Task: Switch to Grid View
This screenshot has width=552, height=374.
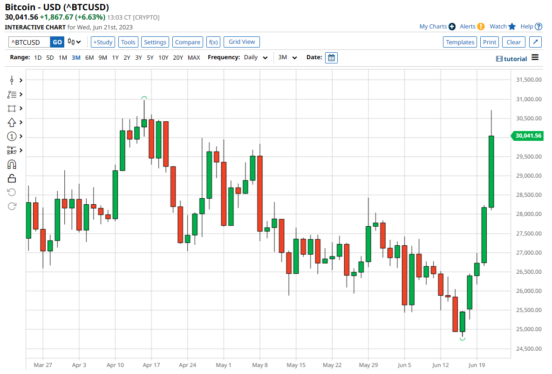Action: pyautogui.click(x=242, y=42)
